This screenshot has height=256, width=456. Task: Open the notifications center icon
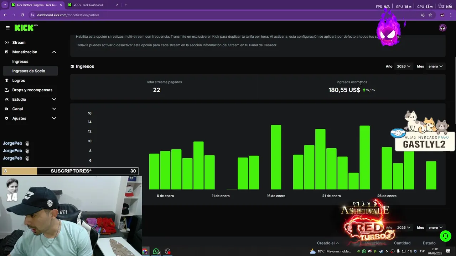click(x=448, y=251)
